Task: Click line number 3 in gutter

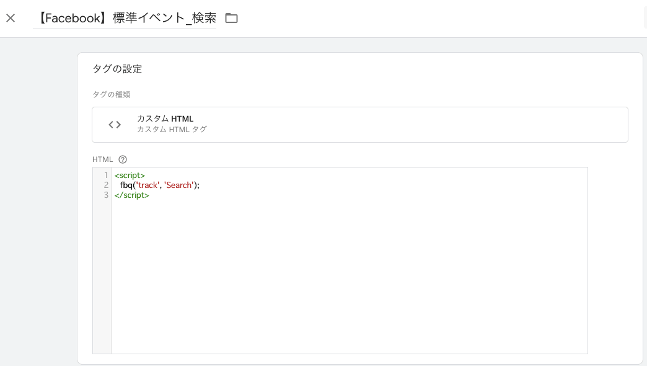Action: pyautogui.click(x=106, y=195)
